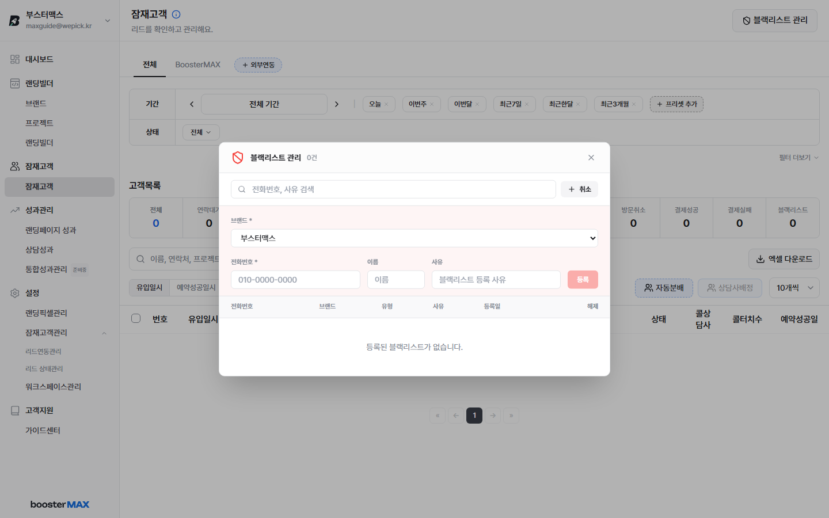This screenshot has width=829, height=518.
Task: Toggle the select-all checkbox in table header
Action: point(136,318)
